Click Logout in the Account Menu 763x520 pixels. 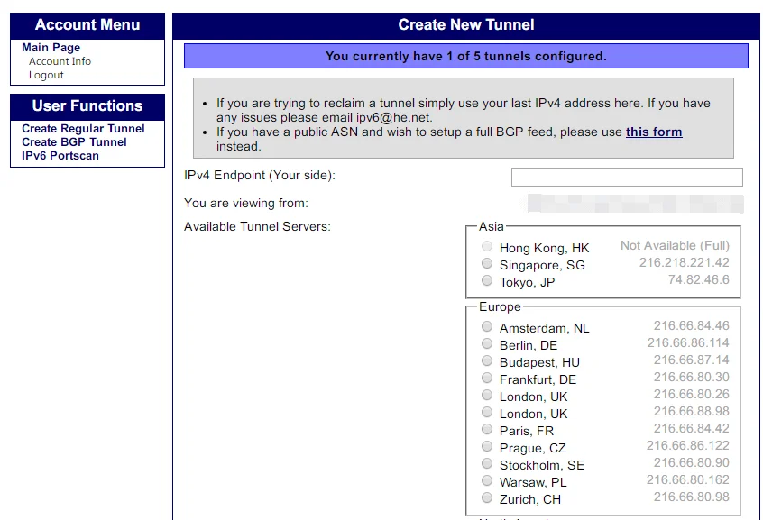[x=46, y=75]
